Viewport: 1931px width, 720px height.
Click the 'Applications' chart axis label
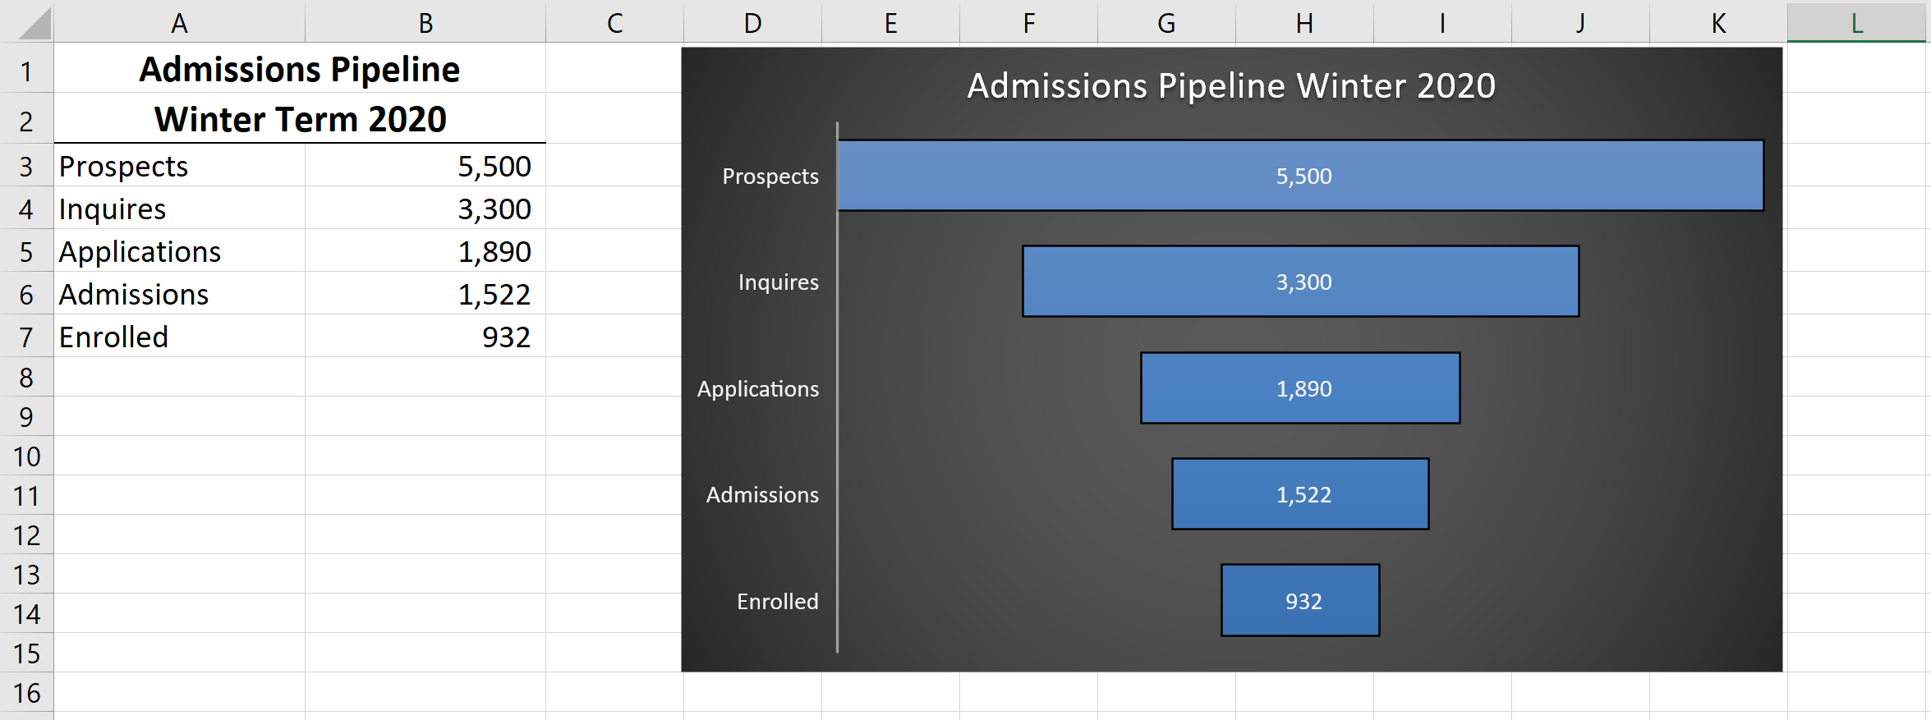[x=758, y=389]
